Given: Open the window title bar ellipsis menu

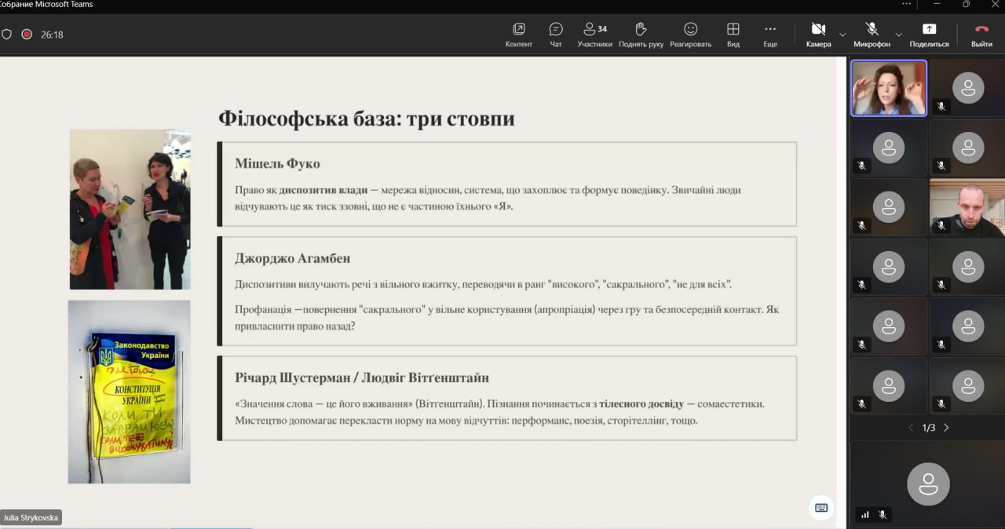Looking at the screenshot, I should tap(906, 4).
